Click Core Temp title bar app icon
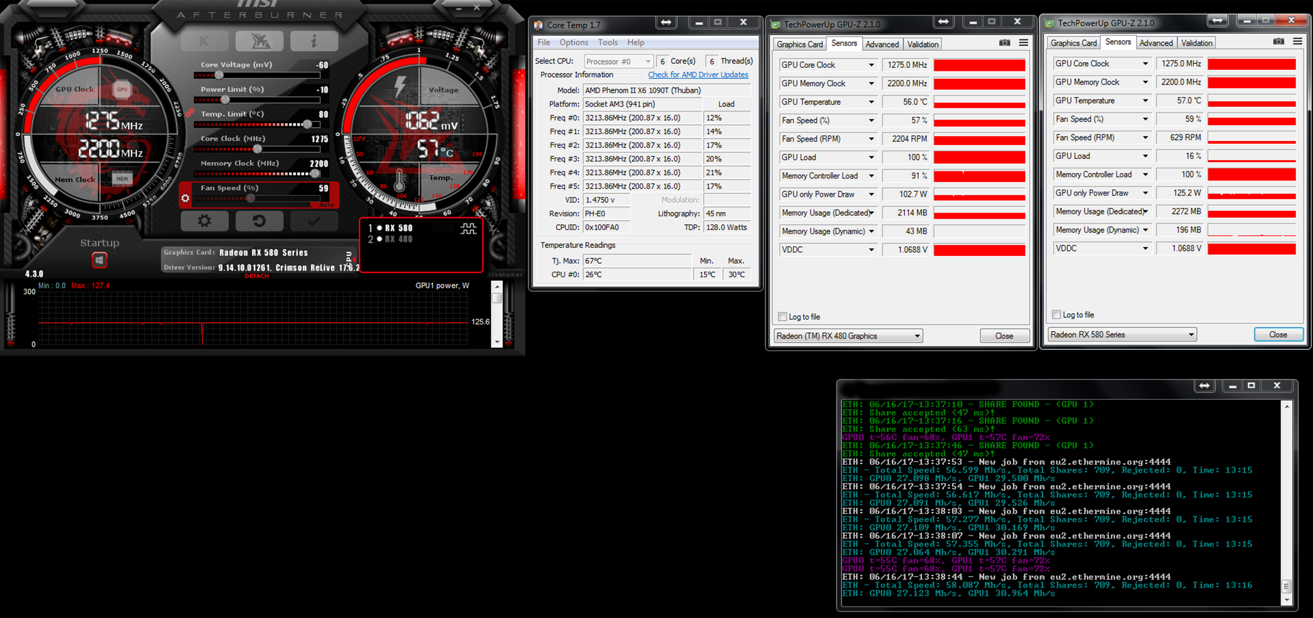 (538, 25)
